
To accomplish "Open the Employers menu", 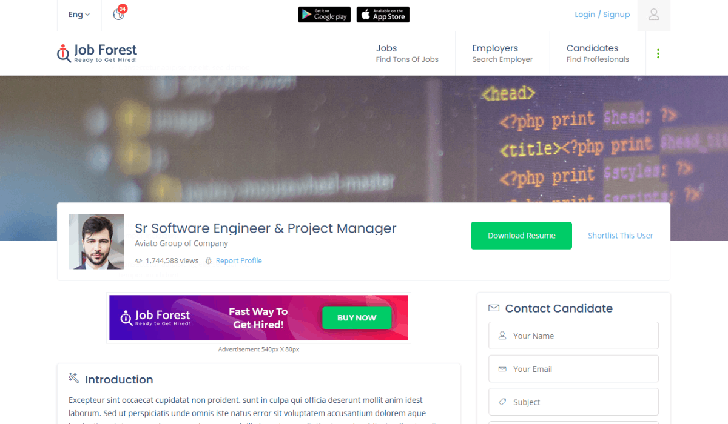I will tap(502, 53).
